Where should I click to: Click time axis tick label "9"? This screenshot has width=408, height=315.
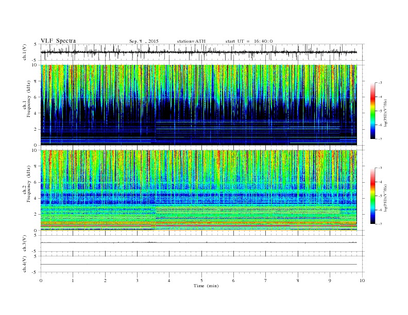tap(330, 281)
